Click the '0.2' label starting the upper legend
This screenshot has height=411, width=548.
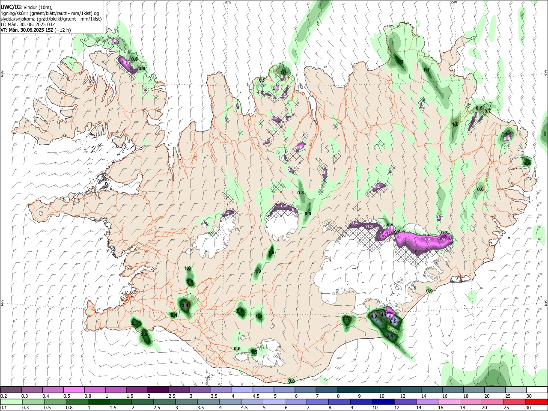[4, 396]
